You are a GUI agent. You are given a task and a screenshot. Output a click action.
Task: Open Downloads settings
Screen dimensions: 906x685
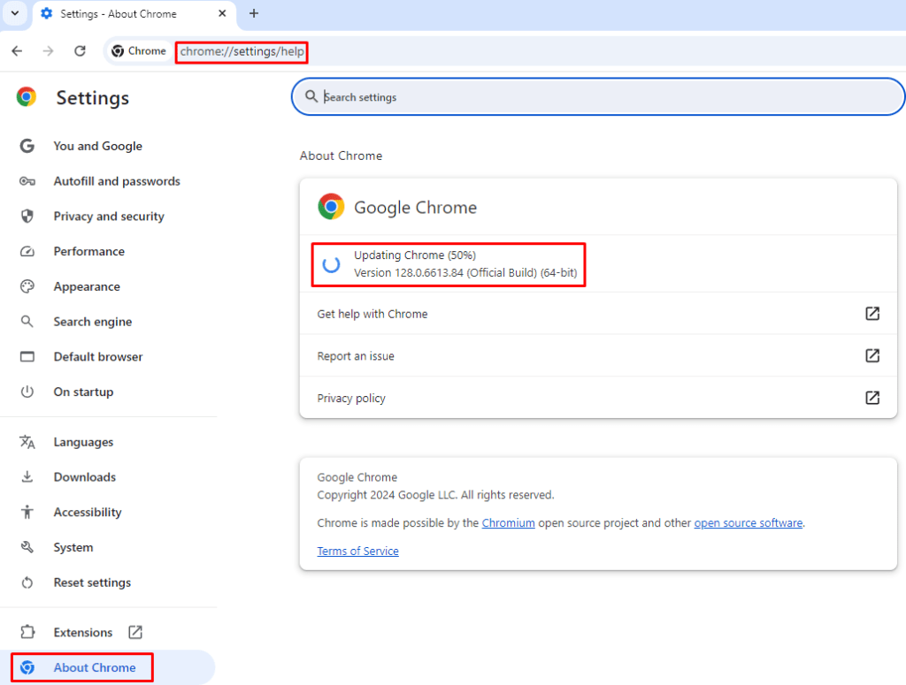(84, 477)
